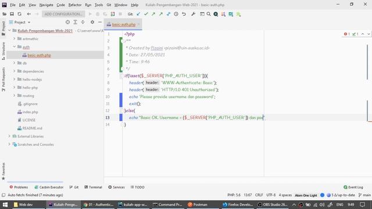This screenshot has width=372, height=209.
Task: Click Expand All in Project panel
Action: tap(75, 22)
